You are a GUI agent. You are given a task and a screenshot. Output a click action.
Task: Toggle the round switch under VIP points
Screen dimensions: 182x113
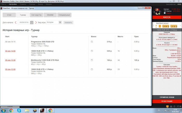click(x=165, y=13)
